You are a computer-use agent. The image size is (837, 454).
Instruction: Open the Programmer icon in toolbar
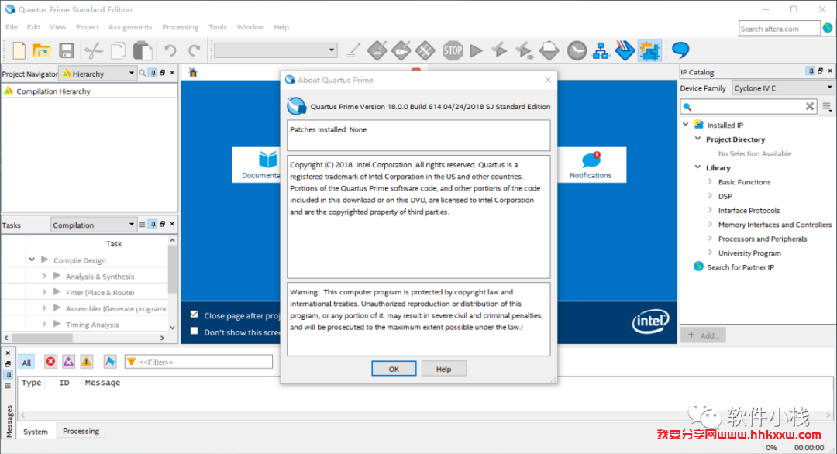tap(625, 50)
